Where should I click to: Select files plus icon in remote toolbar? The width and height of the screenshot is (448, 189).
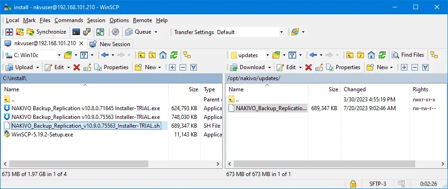[404, 67]
